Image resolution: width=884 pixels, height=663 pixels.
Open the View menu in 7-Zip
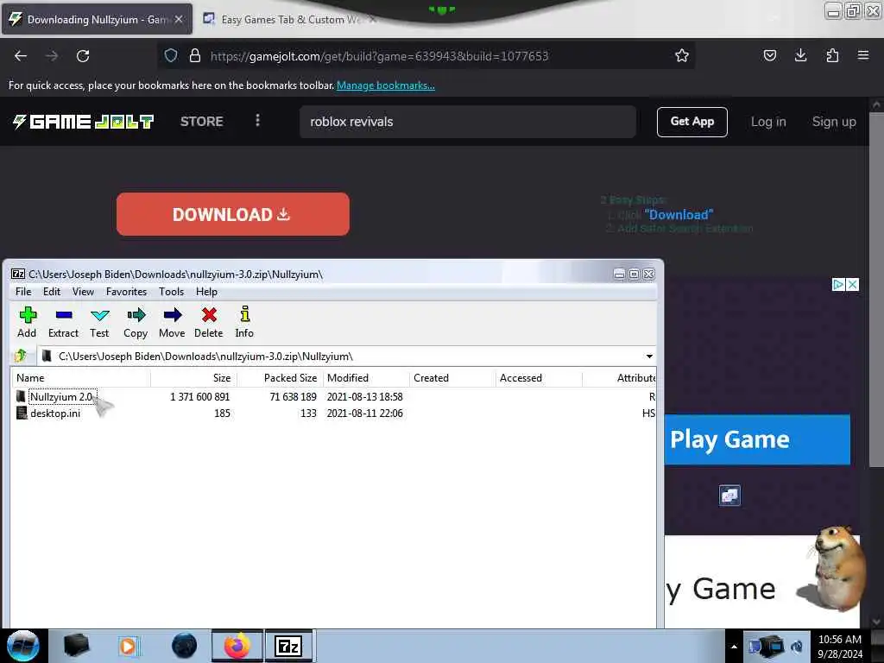(83, 292)
